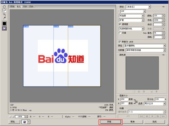The image size is (169, 126).
Task: Click the shift to web palette icon
Action: point(139,91)
